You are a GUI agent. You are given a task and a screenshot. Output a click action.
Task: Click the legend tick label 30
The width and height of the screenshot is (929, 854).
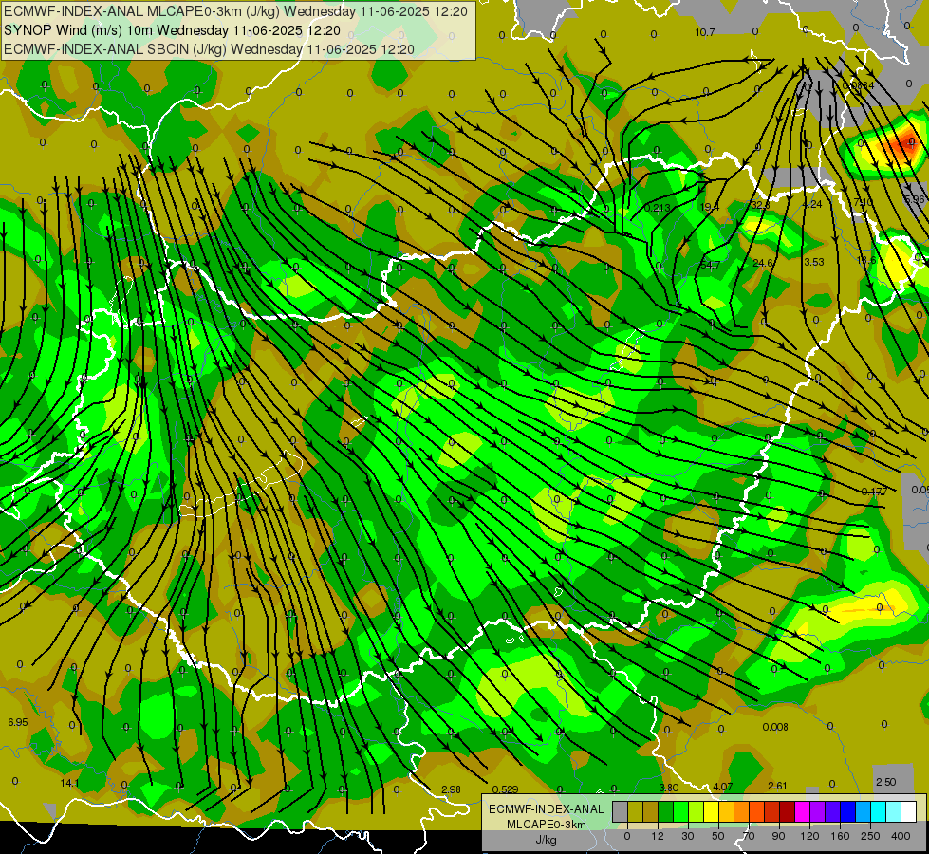pyautogui.click(x=688, y=836)
